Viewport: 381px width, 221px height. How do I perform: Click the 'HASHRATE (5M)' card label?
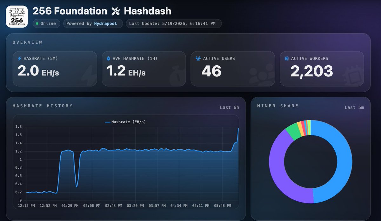tap(41, 59)
